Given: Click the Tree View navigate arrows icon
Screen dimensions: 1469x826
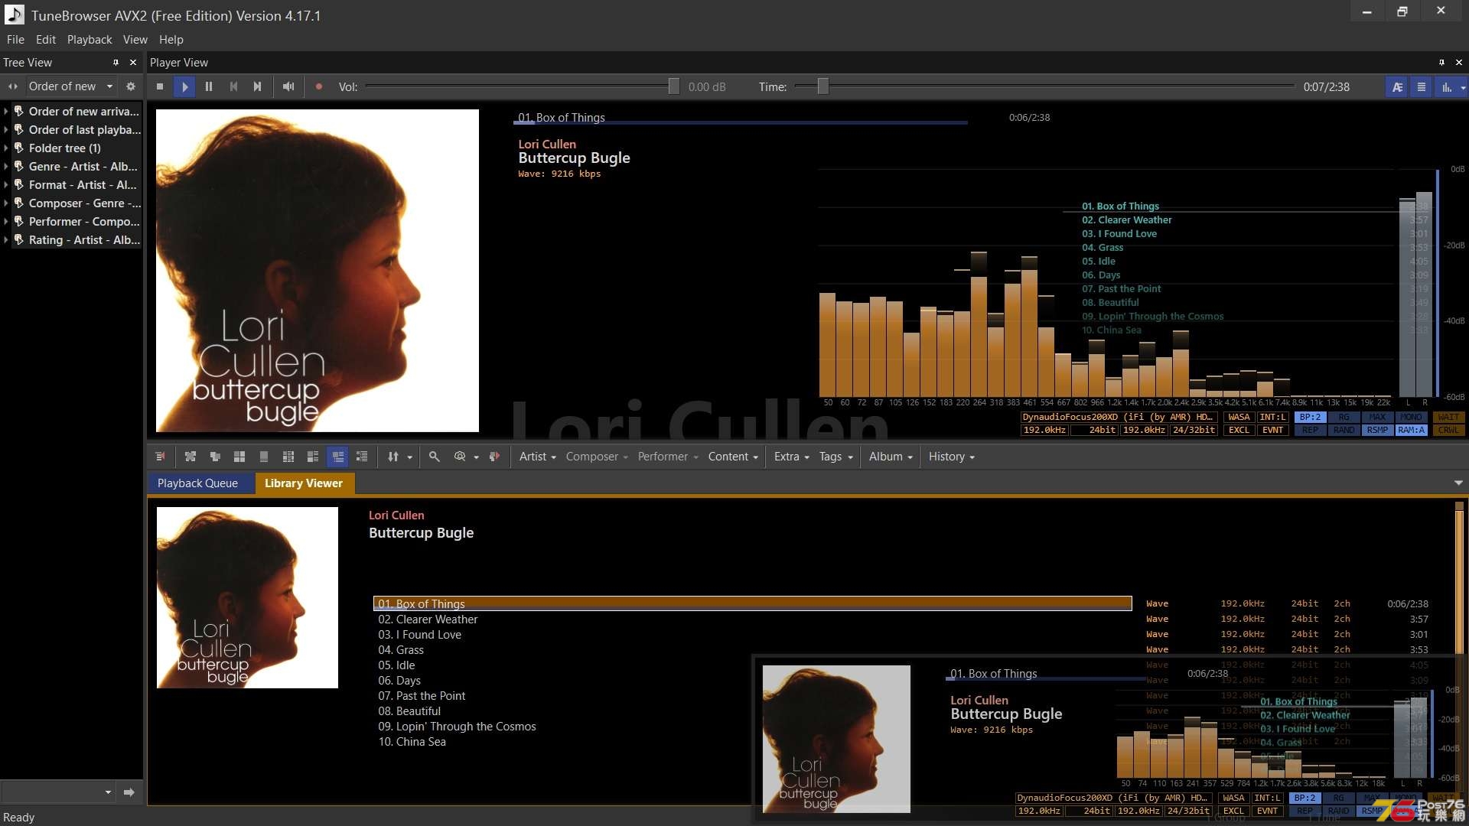Looking at the screenshot, I should coord(13,86).
